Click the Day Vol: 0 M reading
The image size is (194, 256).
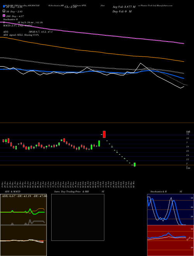click(122, 11)
